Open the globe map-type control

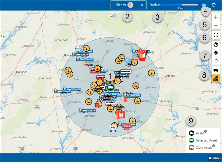point(216,45)
